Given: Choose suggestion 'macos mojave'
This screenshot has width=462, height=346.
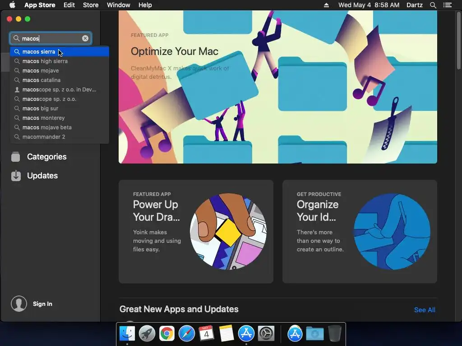Looking at the screenshot, I should coord(60,71).
